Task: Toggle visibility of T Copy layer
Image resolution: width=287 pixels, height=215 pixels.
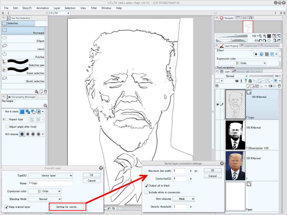Action: tap(218, 104)
